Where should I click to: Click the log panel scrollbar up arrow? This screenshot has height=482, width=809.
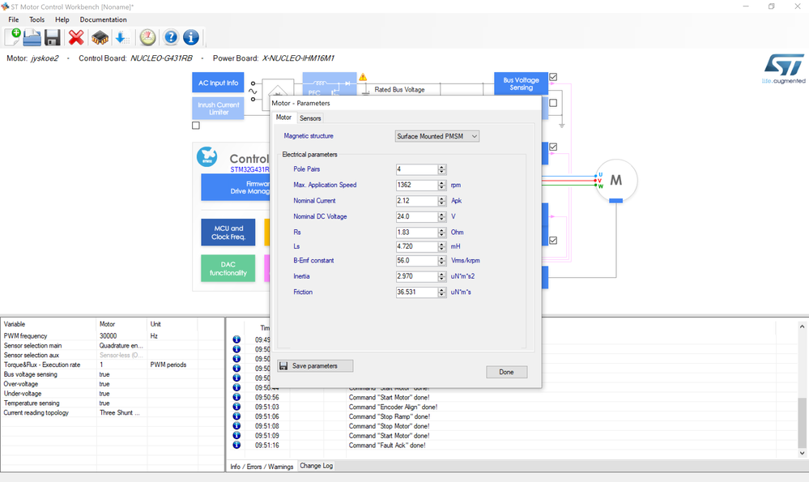(802, 326)
